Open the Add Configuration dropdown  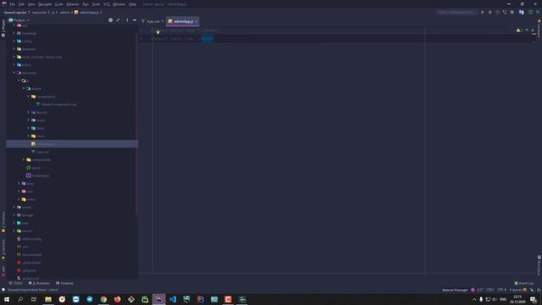click(456, 13)
